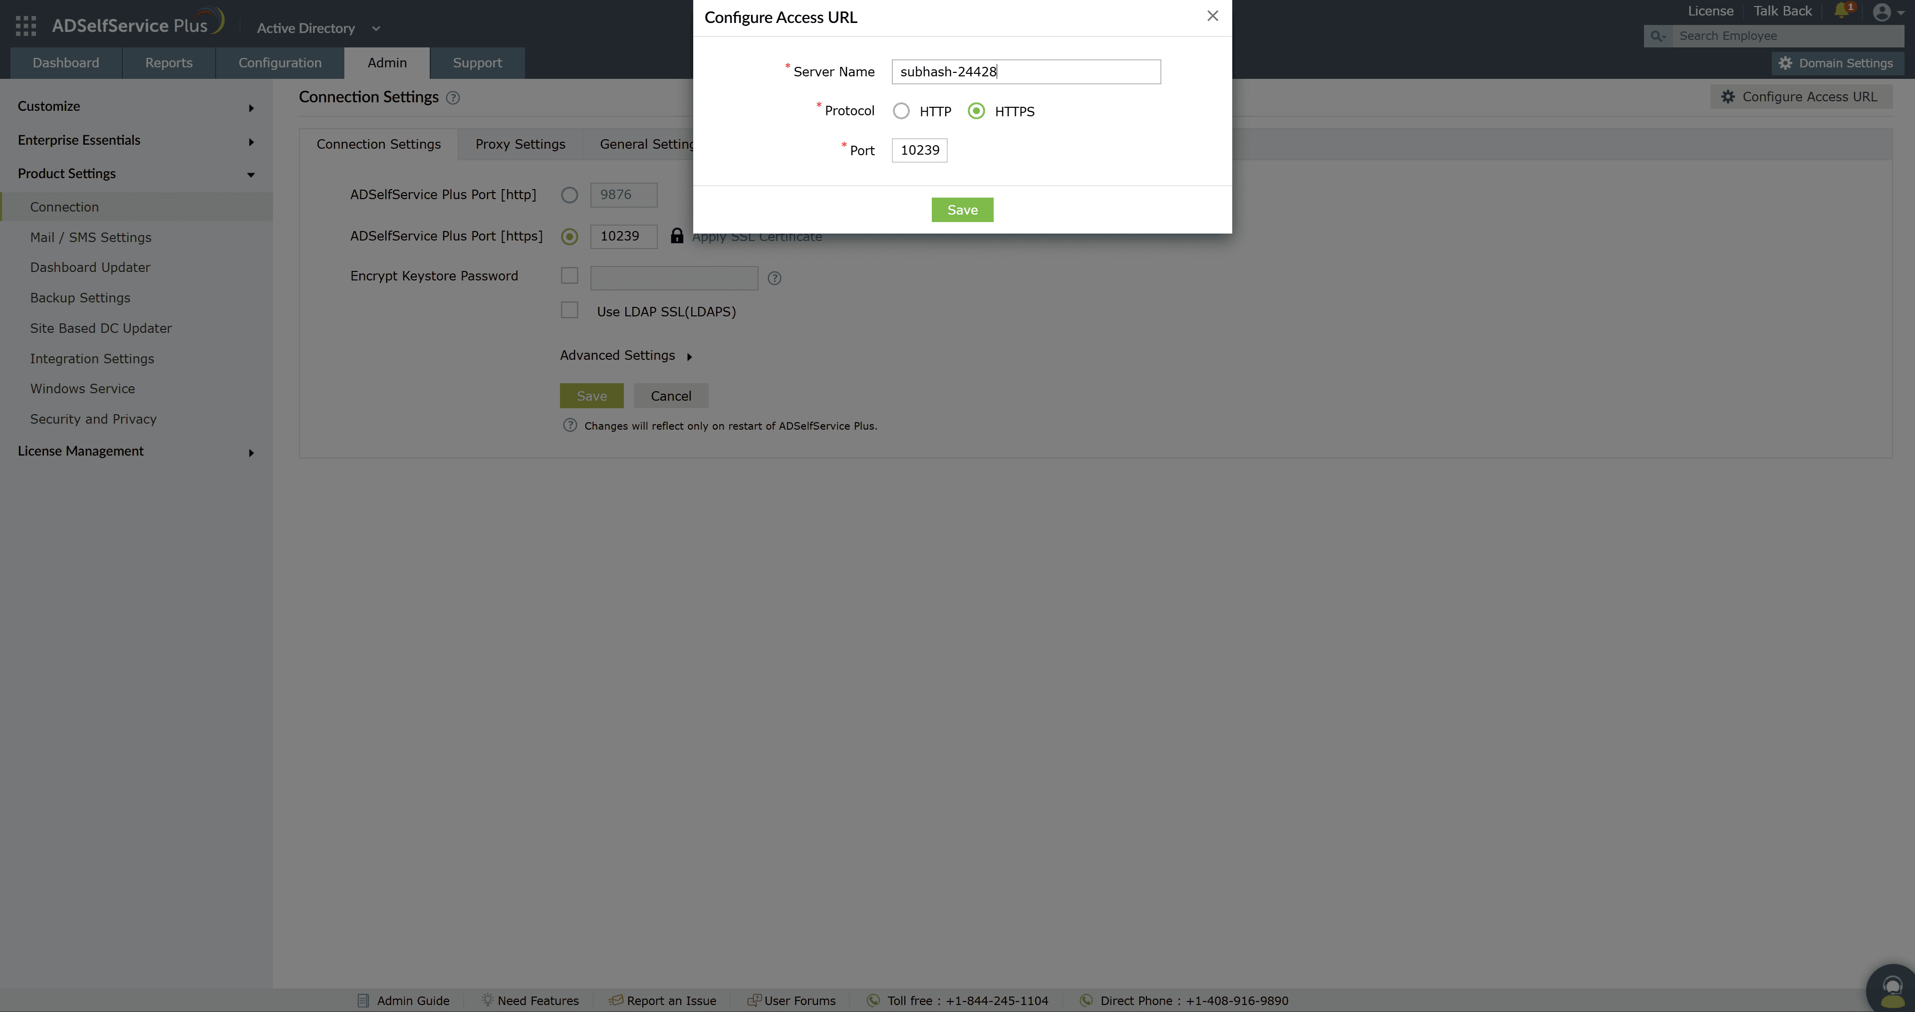
Task: Select ADSelfService Plus Port http radio
Action: [569, 195]
